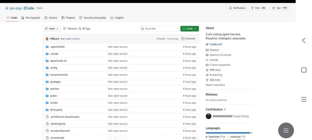The height and width of the screenshot is (140, 312).
Task: Go to the Actions tab
Action: tap(51, 18)
